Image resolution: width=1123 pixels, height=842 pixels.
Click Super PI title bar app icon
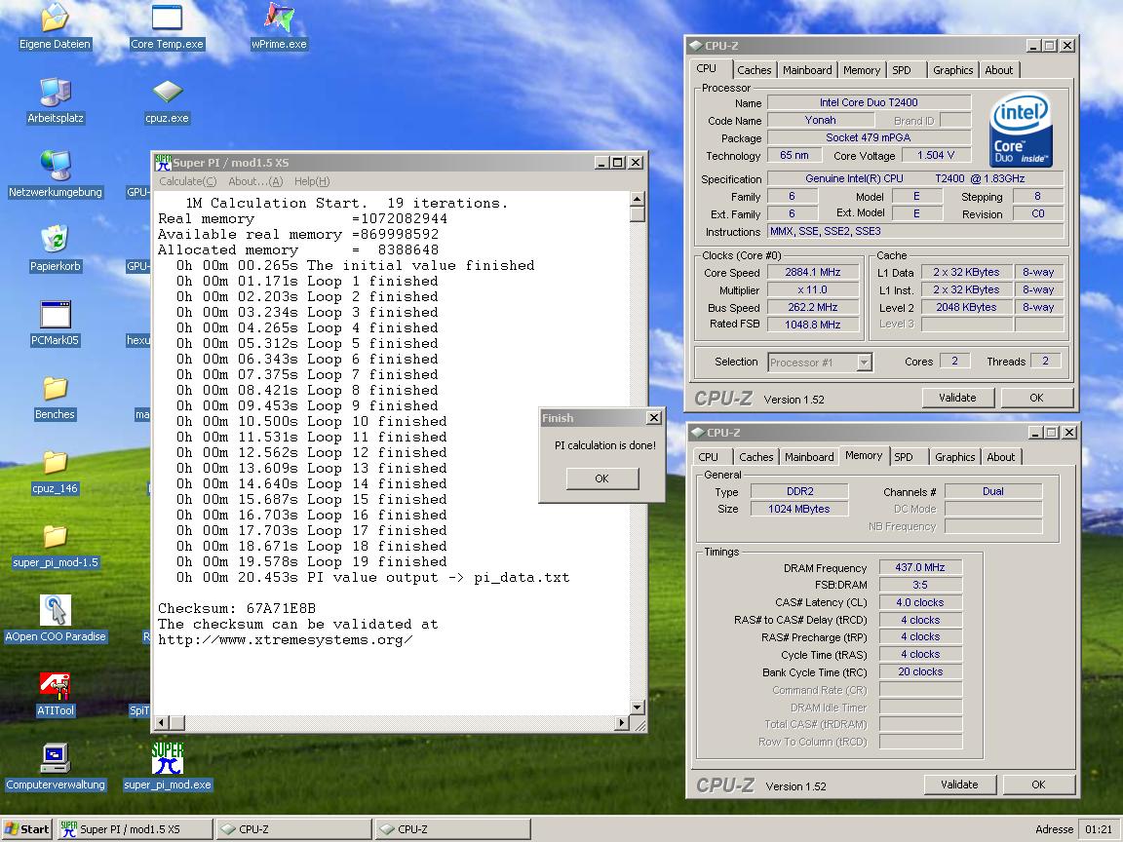pos(163,163)
